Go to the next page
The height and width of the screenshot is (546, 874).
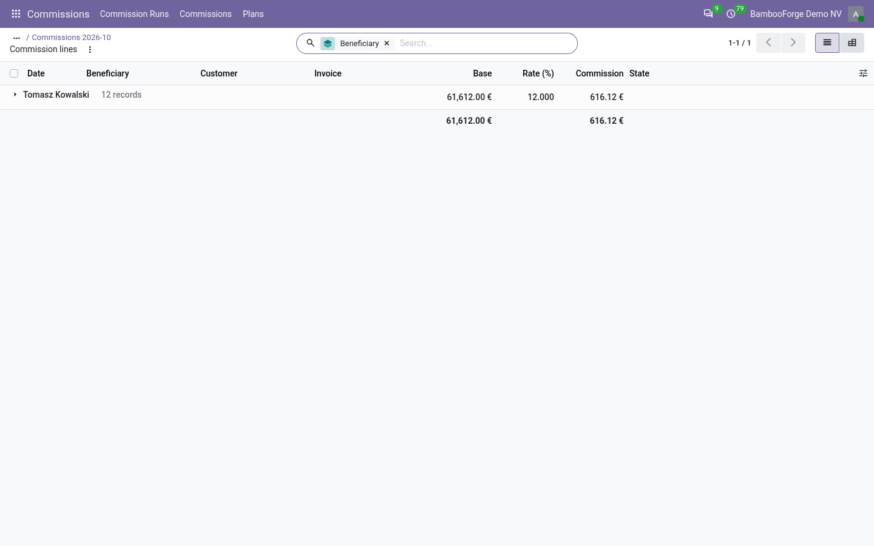[x=793, y=42]
